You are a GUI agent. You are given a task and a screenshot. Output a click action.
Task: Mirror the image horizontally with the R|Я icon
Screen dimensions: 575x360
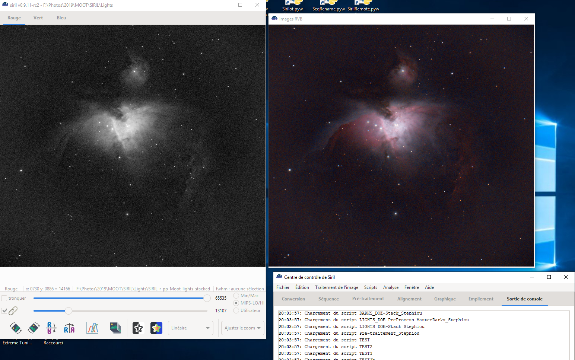tap(69, 328)
